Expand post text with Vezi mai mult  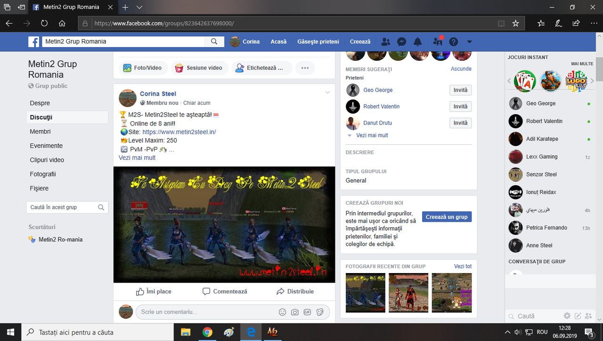coord(137,158)
